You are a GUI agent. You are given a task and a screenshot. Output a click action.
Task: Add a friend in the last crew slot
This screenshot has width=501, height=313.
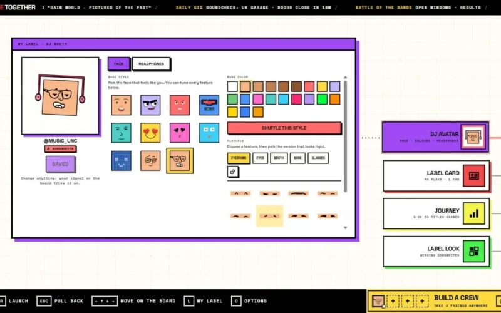[422, 301]
